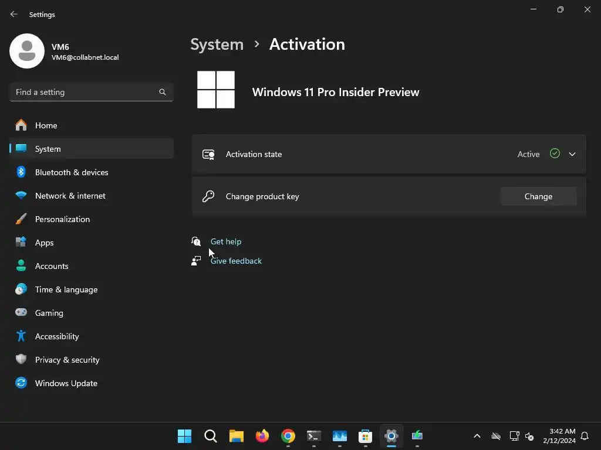Click the search magnifier in Find a setting
601x450 pixels.
click(163, 92)
